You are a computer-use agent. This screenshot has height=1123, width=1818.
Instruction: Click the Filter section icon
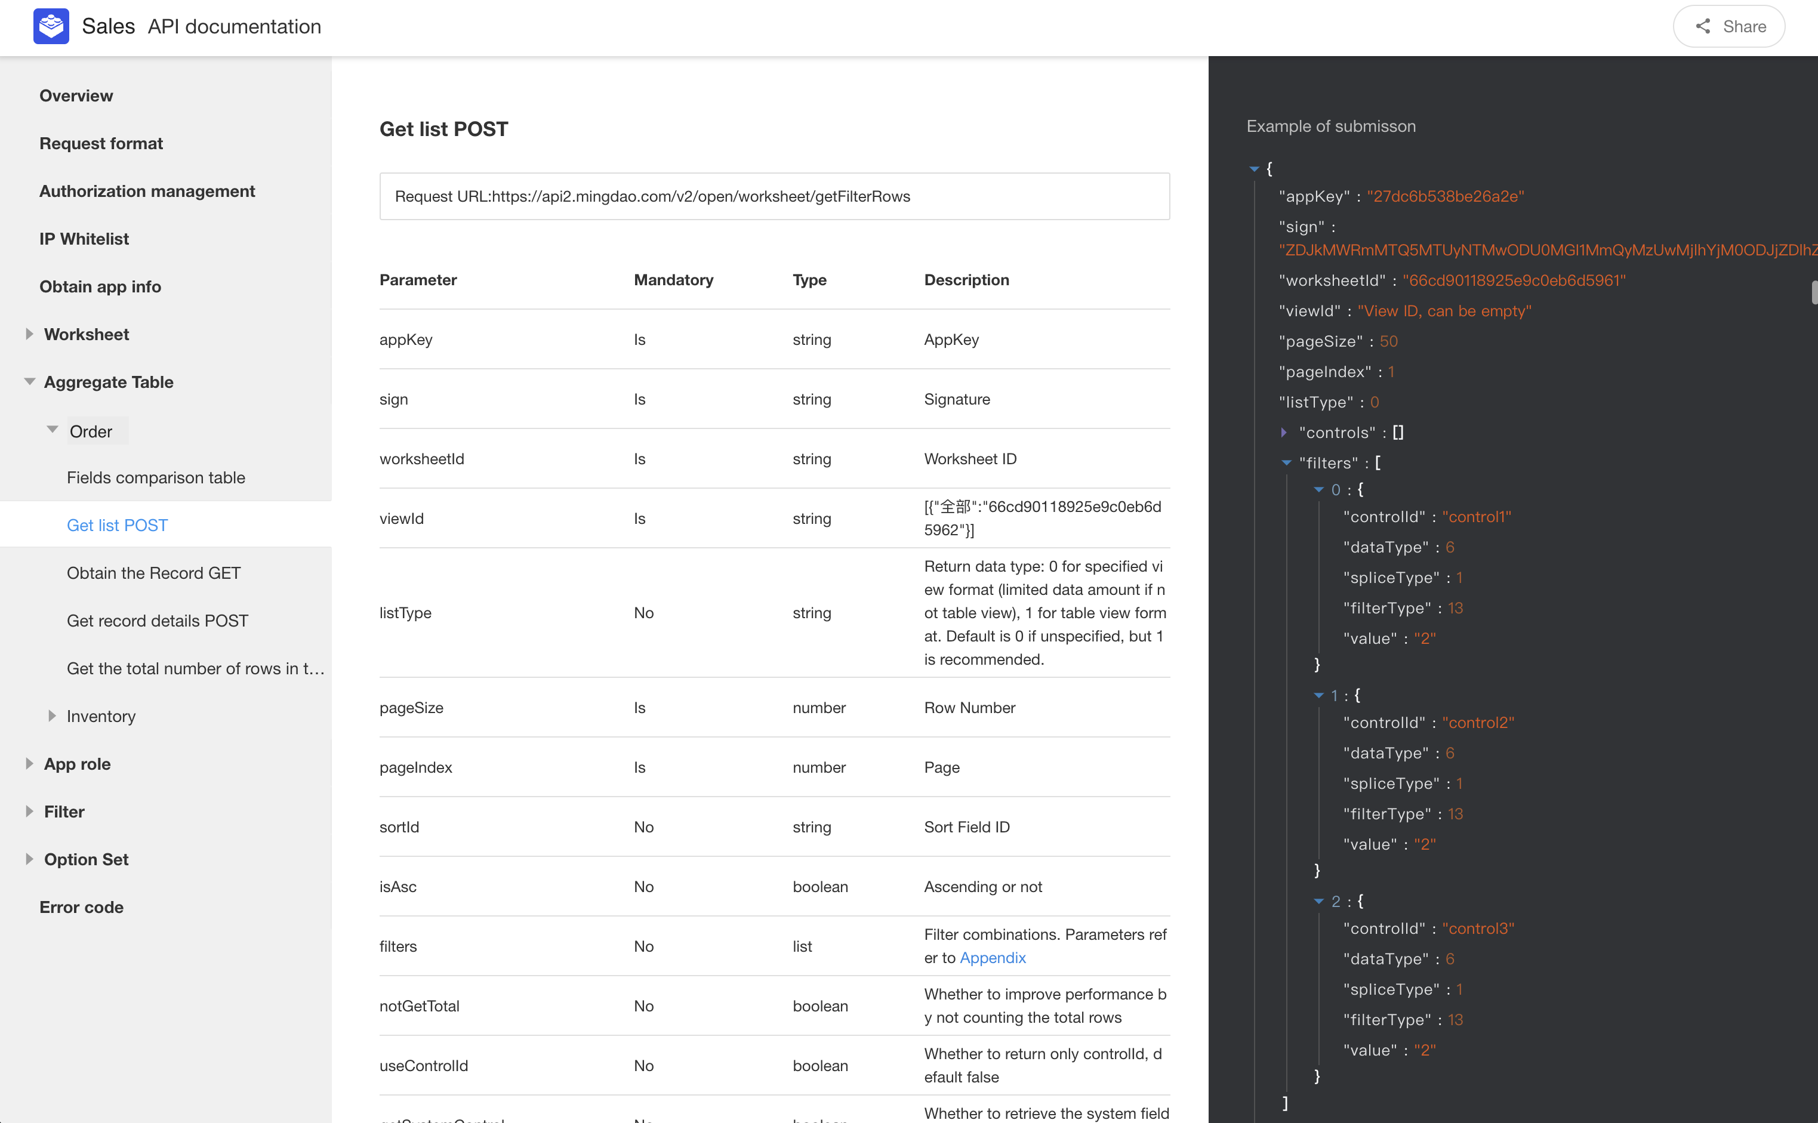point(29,812)
